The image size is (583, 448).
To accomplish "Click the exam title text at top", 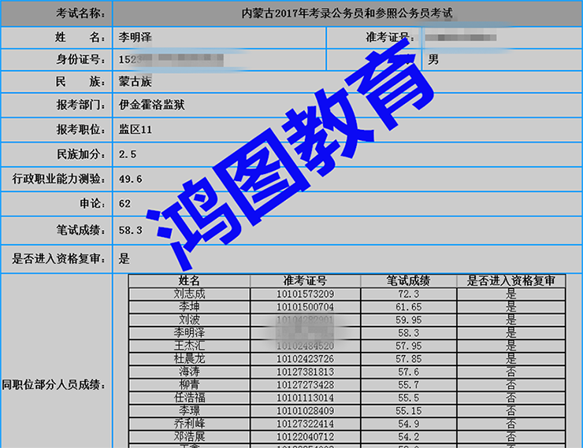I will click(x=347, y=13).
